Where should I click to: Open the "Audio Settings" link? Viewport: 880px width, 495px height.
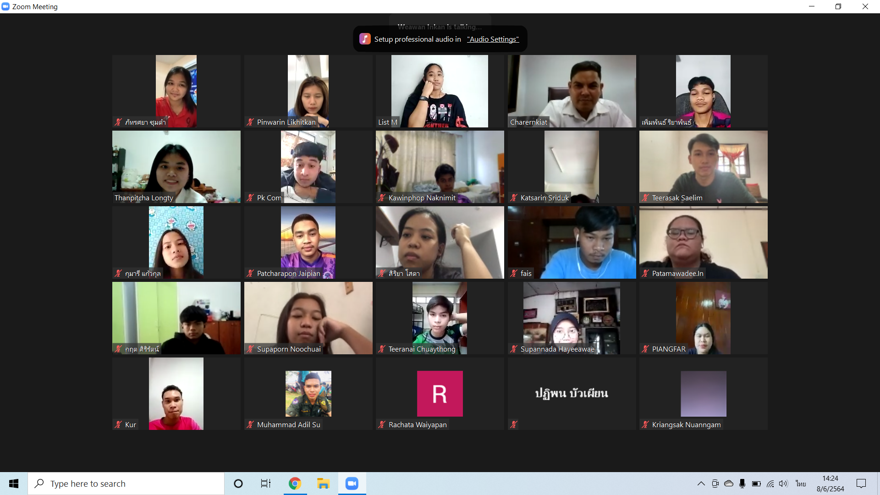coord(493,39)
